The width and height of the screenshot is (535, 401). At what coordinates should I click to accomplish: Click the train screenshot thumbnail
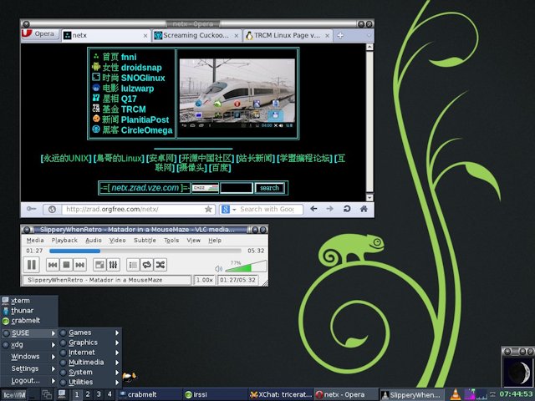point(237,94)
